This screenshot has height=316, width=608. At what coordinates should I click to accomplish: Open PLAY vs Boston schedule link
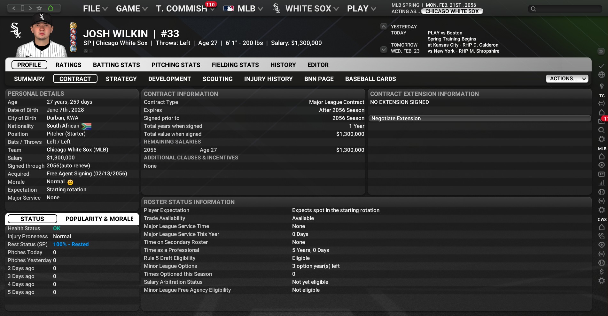pos(445,33)
